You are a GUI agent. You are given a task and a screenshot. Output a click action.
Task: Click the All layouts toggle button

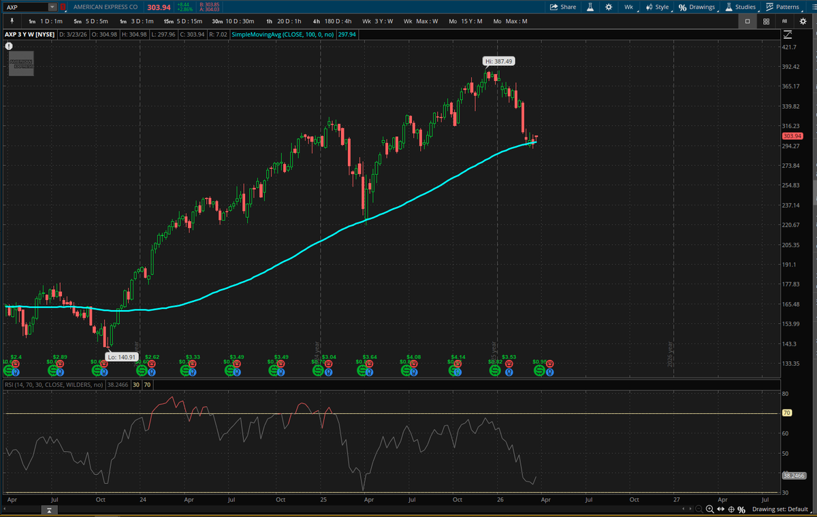click(784, 21)
